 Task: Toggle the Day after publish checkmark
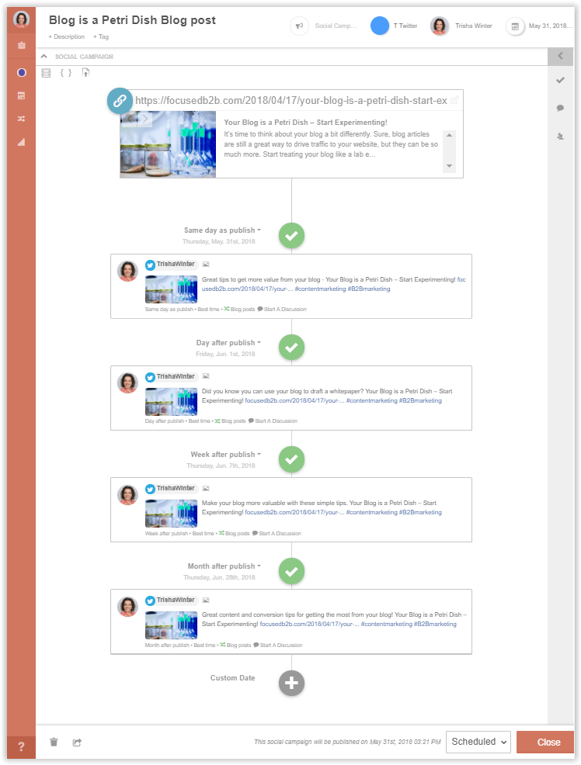pyautogui.click(x=291, y=348)
